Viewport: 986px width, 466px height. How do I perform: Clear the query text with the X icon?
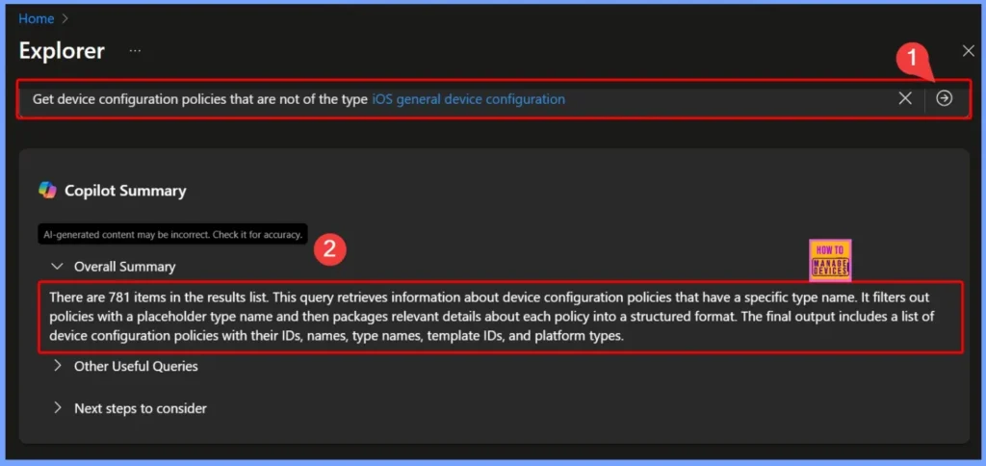905,98
